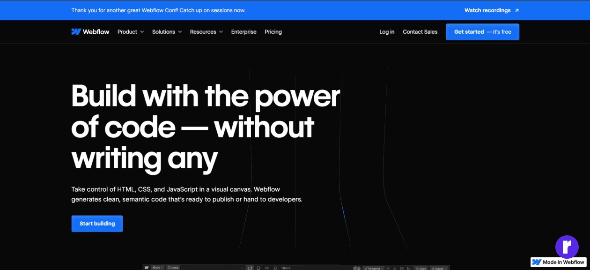Click the "Take control of HTML, CSS" paragraph
Viewport: 590px width, 270px height.
point(187,195)
